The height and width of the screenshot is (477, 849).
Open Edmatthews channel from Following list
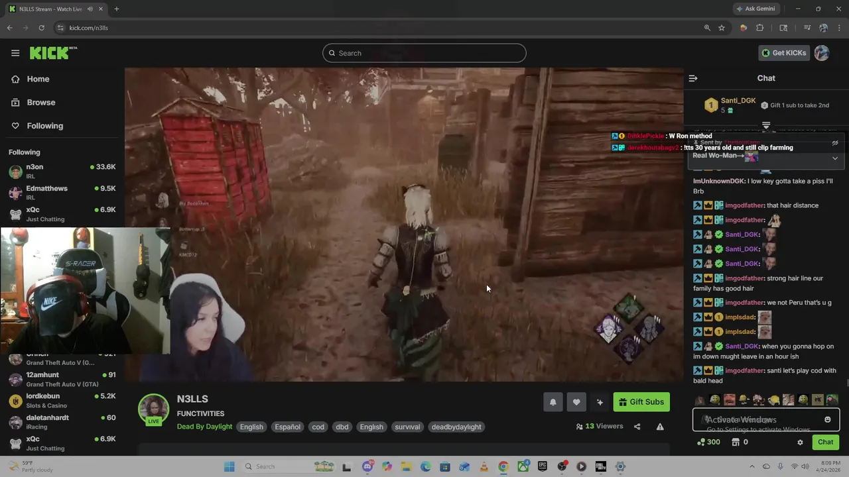pos(62,192)
